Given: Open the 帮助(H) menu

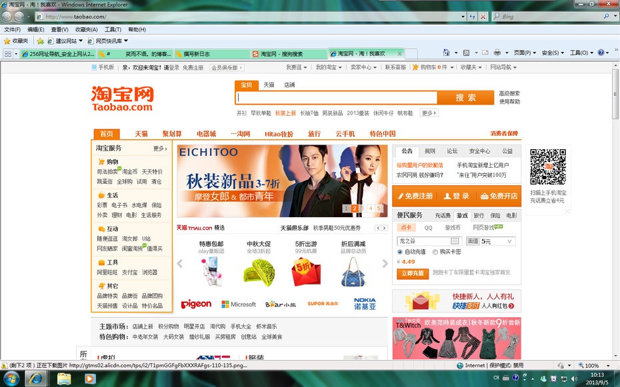Looking at the screenshot, I should pyautogui.click(x=137, y=29).
